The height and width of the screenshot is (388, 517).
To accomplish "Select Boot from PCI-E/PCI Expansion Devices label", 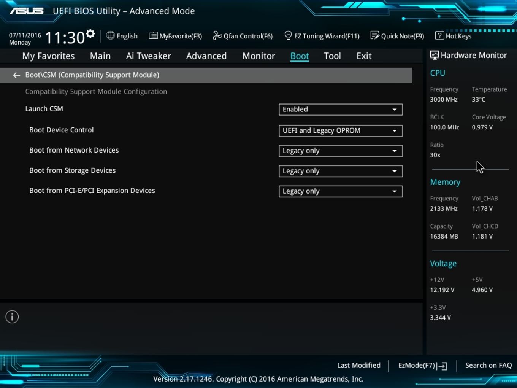I will (92, 191).
